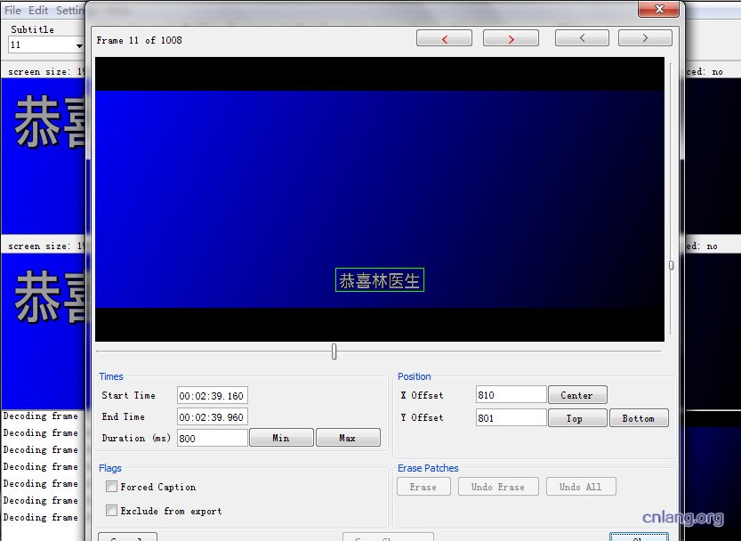Screen dimensions: 741x541
Task: Open the File menu
Action: click(12, 11)
